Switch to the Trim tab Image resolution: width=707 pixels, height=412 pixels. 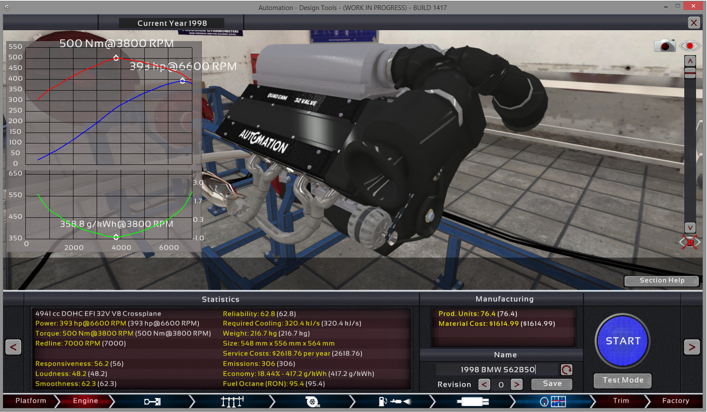click(621, 401)
